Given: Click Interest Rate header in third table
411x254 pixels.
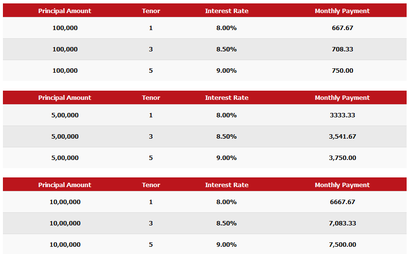Looking at the screenshot, I should (227, 185).
